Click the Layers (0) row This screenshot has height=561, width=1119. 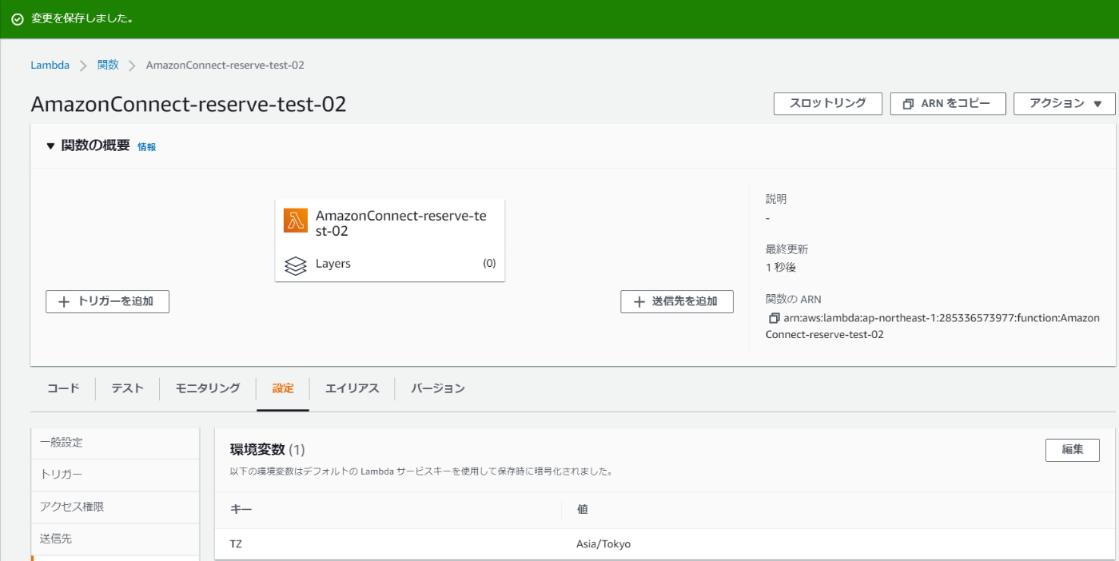(390, 264)
